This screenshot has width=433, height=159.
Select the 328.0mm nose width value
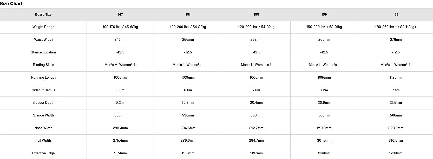(x=396, y=128)
